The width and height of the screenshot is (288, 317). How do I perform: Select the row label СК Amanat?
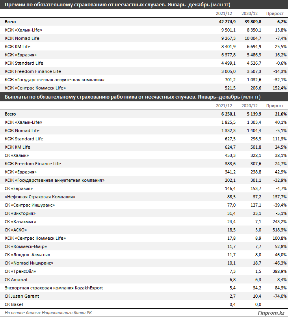tap(16, 280)
